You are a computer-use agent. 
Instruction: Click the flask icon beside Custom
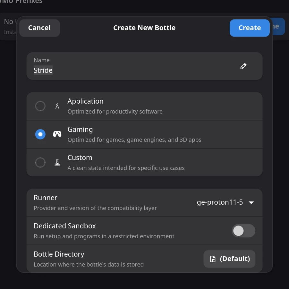(57, 162)
